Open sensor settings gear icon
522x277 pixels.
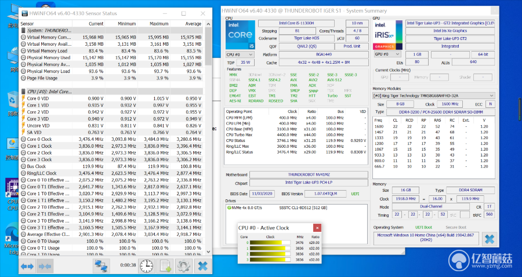click(x=184, y=266)
